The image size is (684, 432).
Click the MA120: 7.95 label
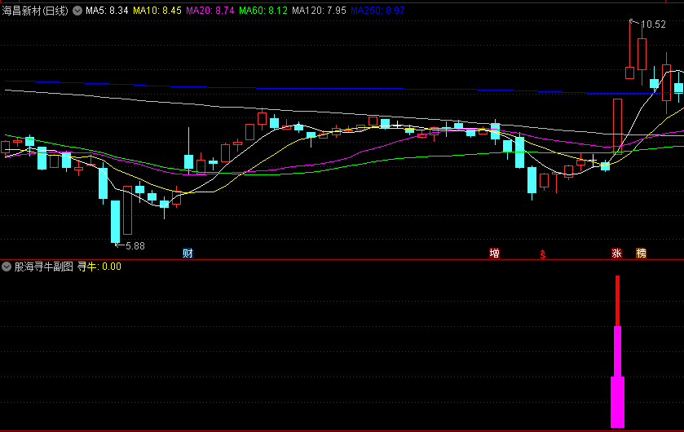click(319, 11)
